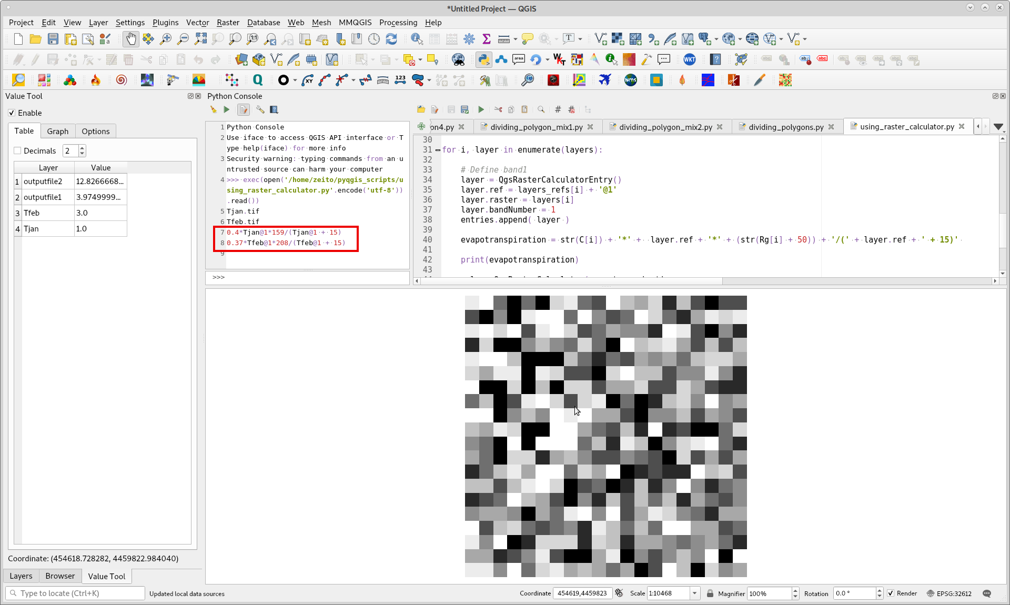1010x605 pixels.
Task: Click the Zoom Full extent icon
Action: (x=200, y=39)
